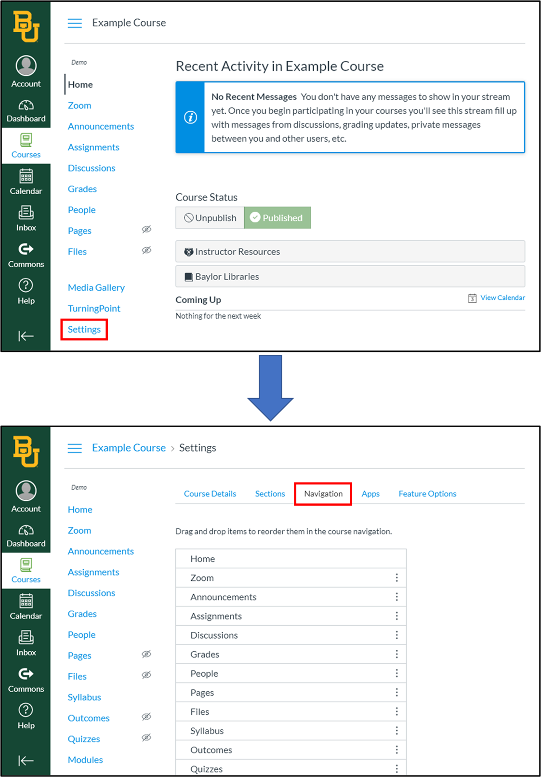Open Modules link in Settings course menu

coord(85,760)
